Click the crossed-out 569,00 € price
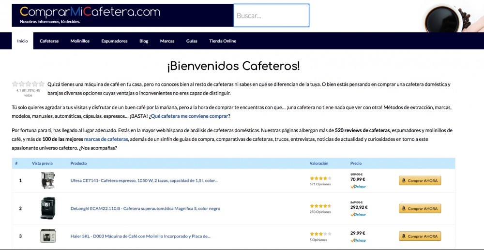Screen dimensions: 484x250 357,202
